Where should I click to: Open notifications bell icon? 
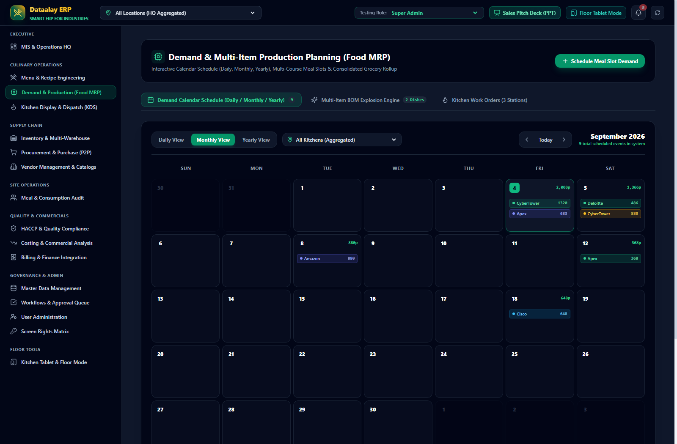pos(638,13)
